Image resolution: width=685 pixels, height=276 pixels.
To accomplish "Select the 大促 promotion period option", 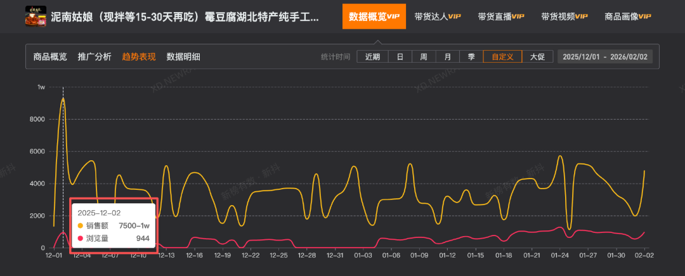I will click(537, 57).
